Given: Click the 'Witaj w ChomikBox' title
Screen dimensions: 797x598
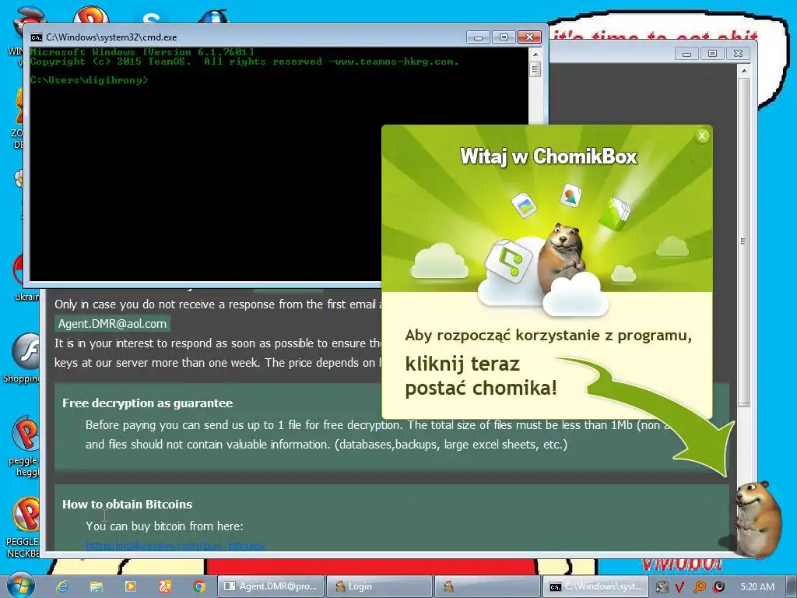Looking at the screenshot, I should pos(549,156).
